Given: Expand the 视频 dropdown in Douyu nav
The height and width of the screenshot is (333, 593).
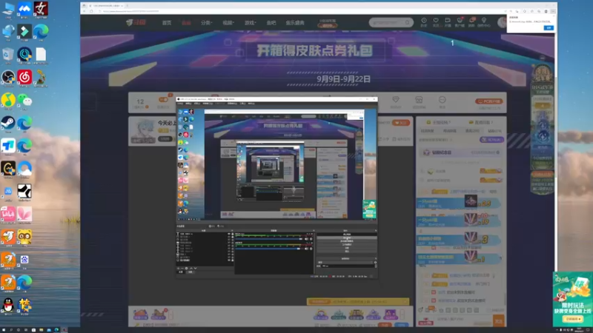Looking at the screenshot, I should (x=228, y=23).
